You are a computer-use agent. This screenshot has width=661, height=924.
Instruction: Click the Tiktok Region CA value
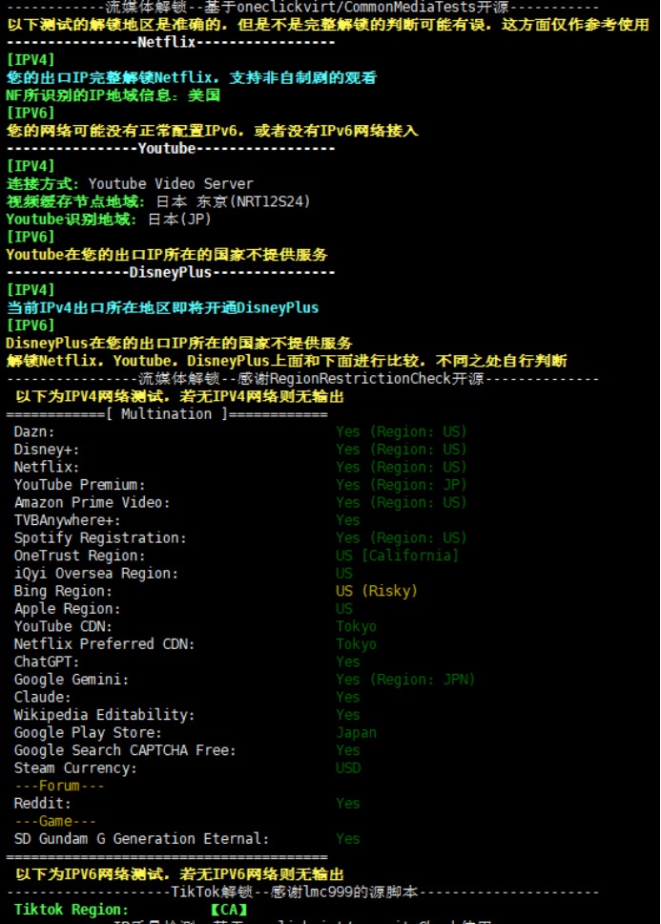click(x=230, y=910)
